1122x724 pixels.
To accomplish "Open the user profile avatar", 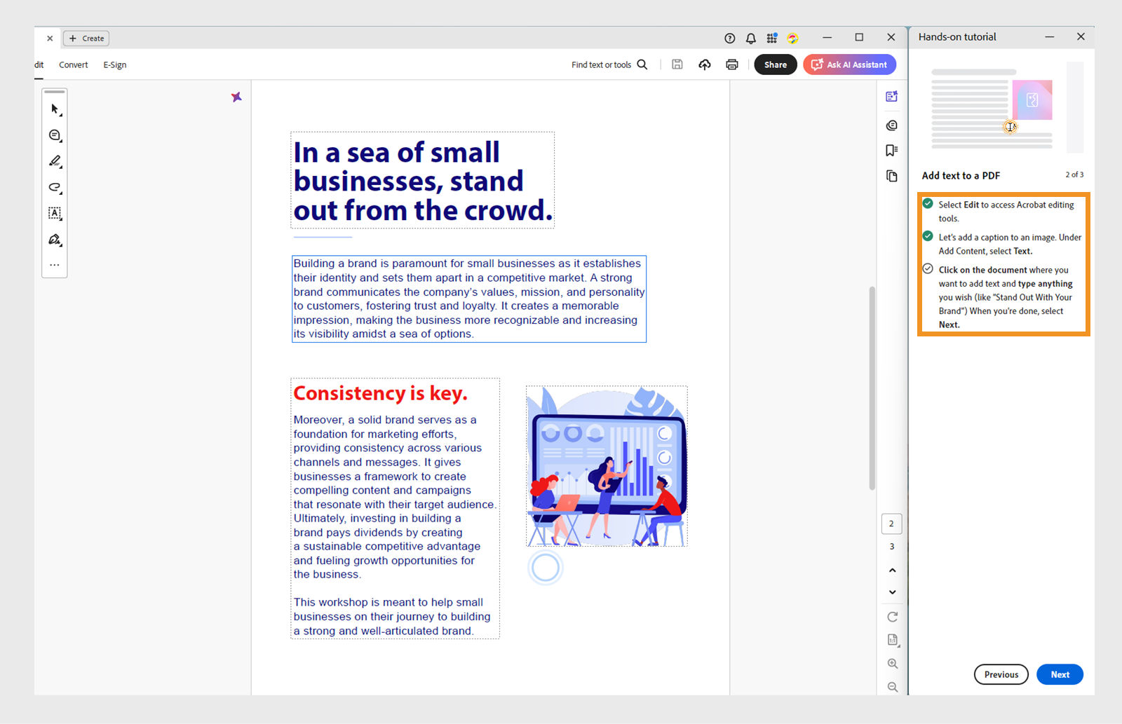I will tap(792, 38).
